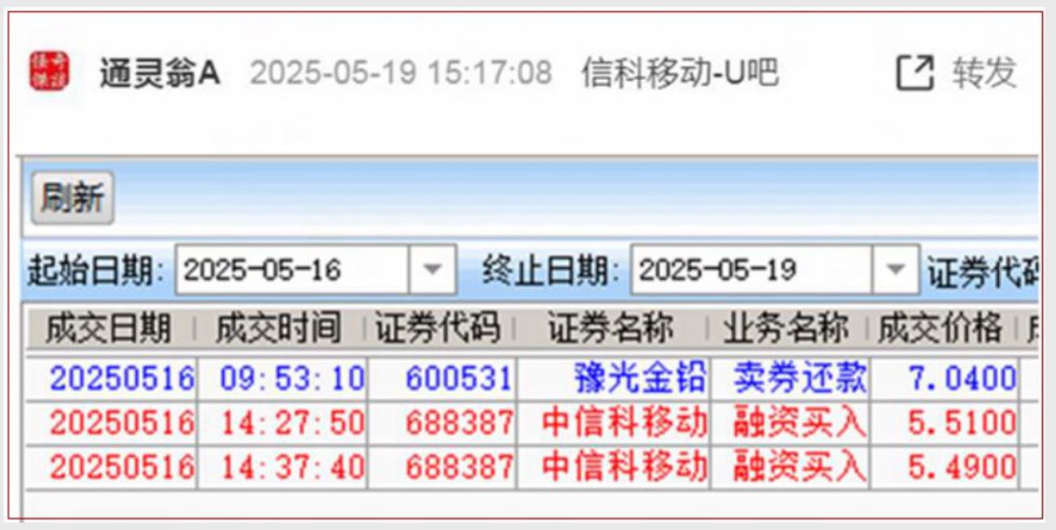
Task: Click the 终止日期 label
Action: tap(553, 270)
